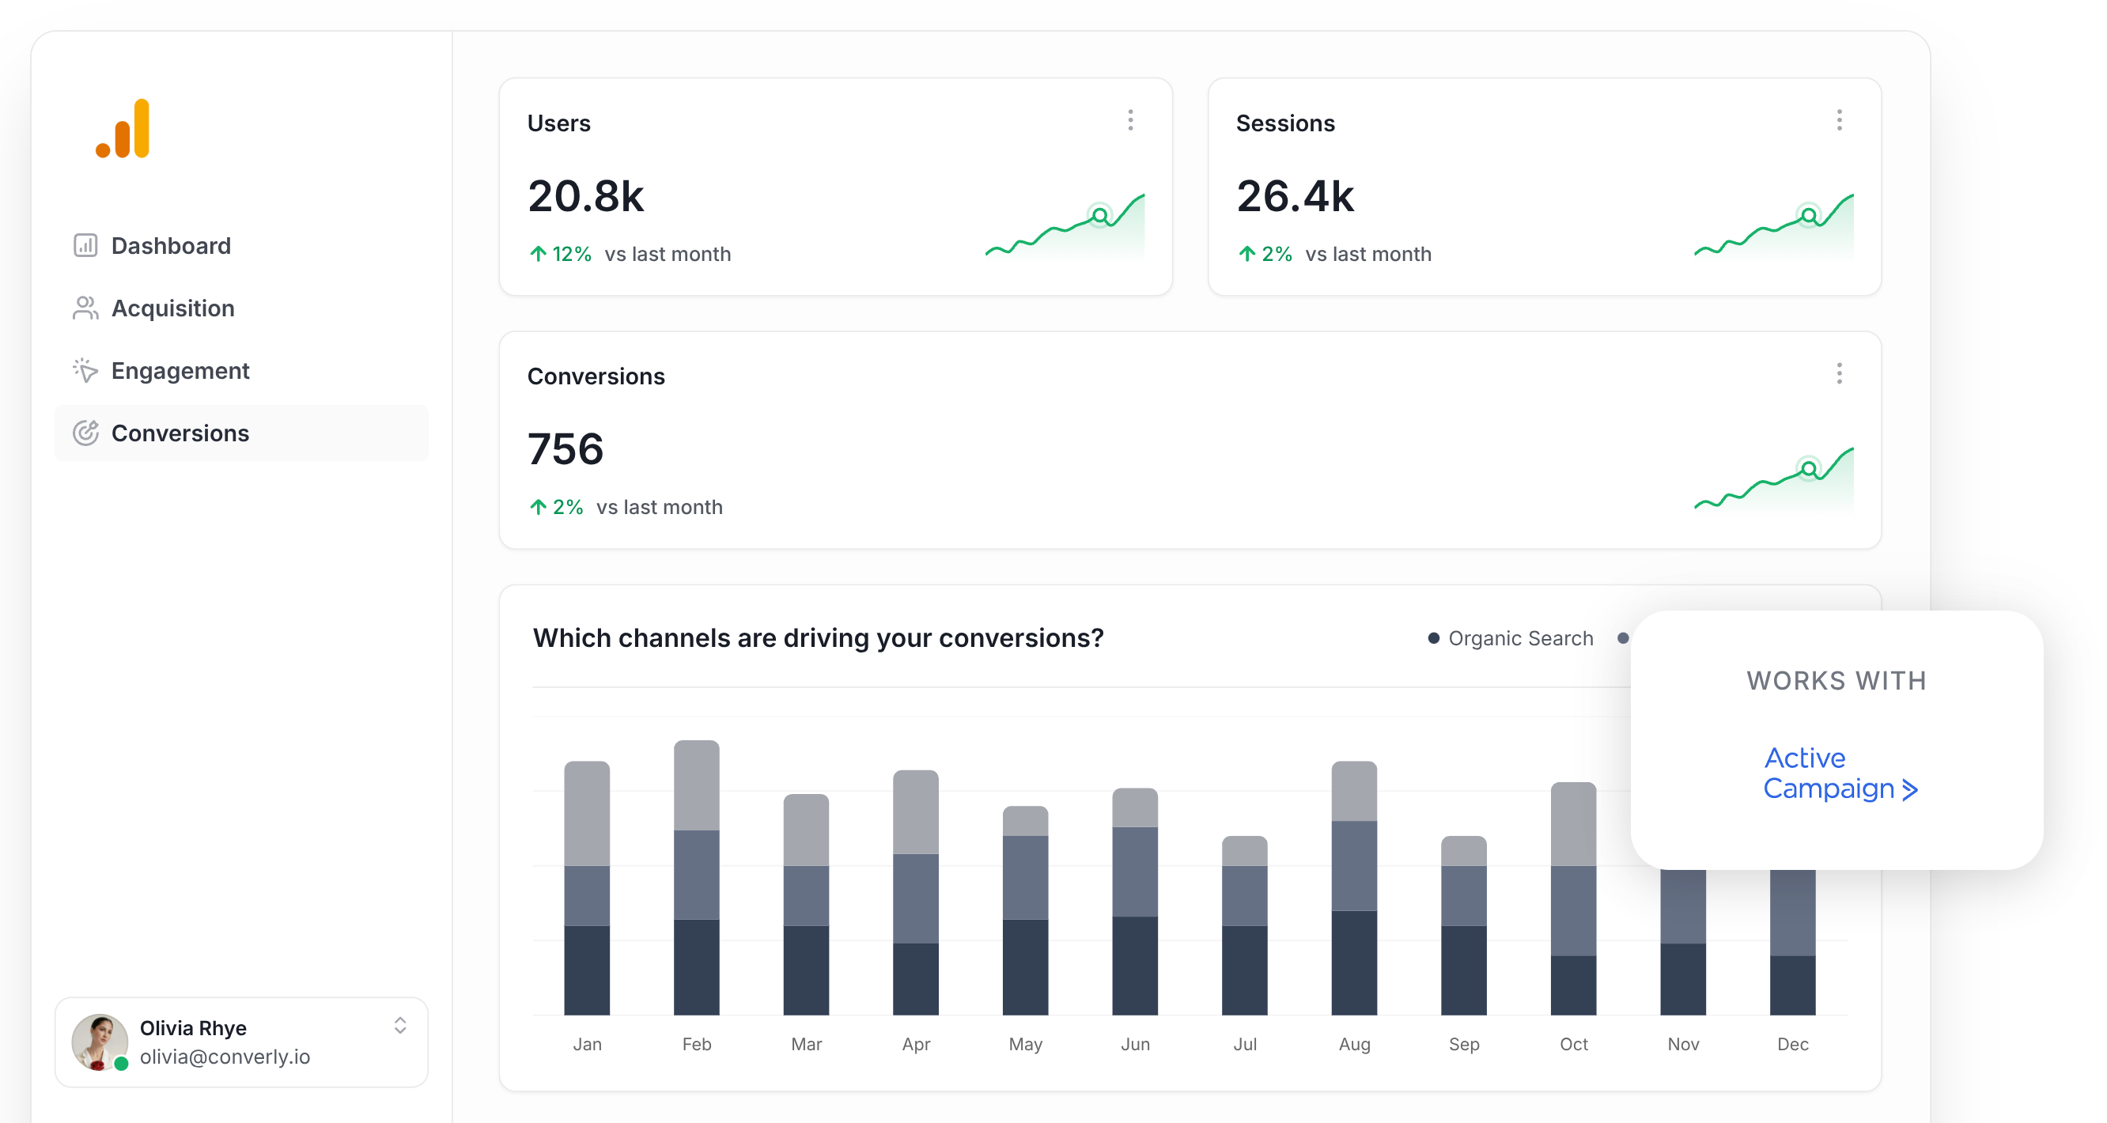Navigate to Acquisition in the sidebar
The width and height of the screenshot is (2107, 1123).
point(172,308)
